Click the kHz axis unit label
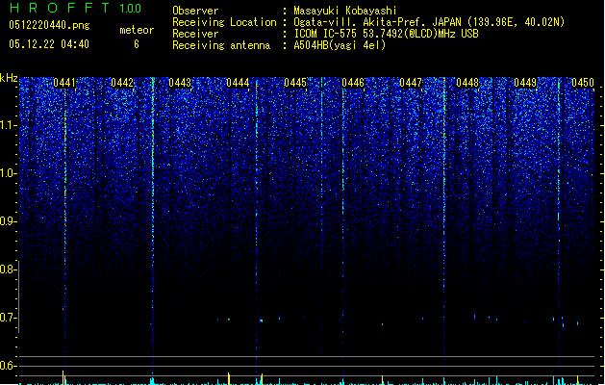This screenshot has height=385, width=605. [x=9, y=78]
